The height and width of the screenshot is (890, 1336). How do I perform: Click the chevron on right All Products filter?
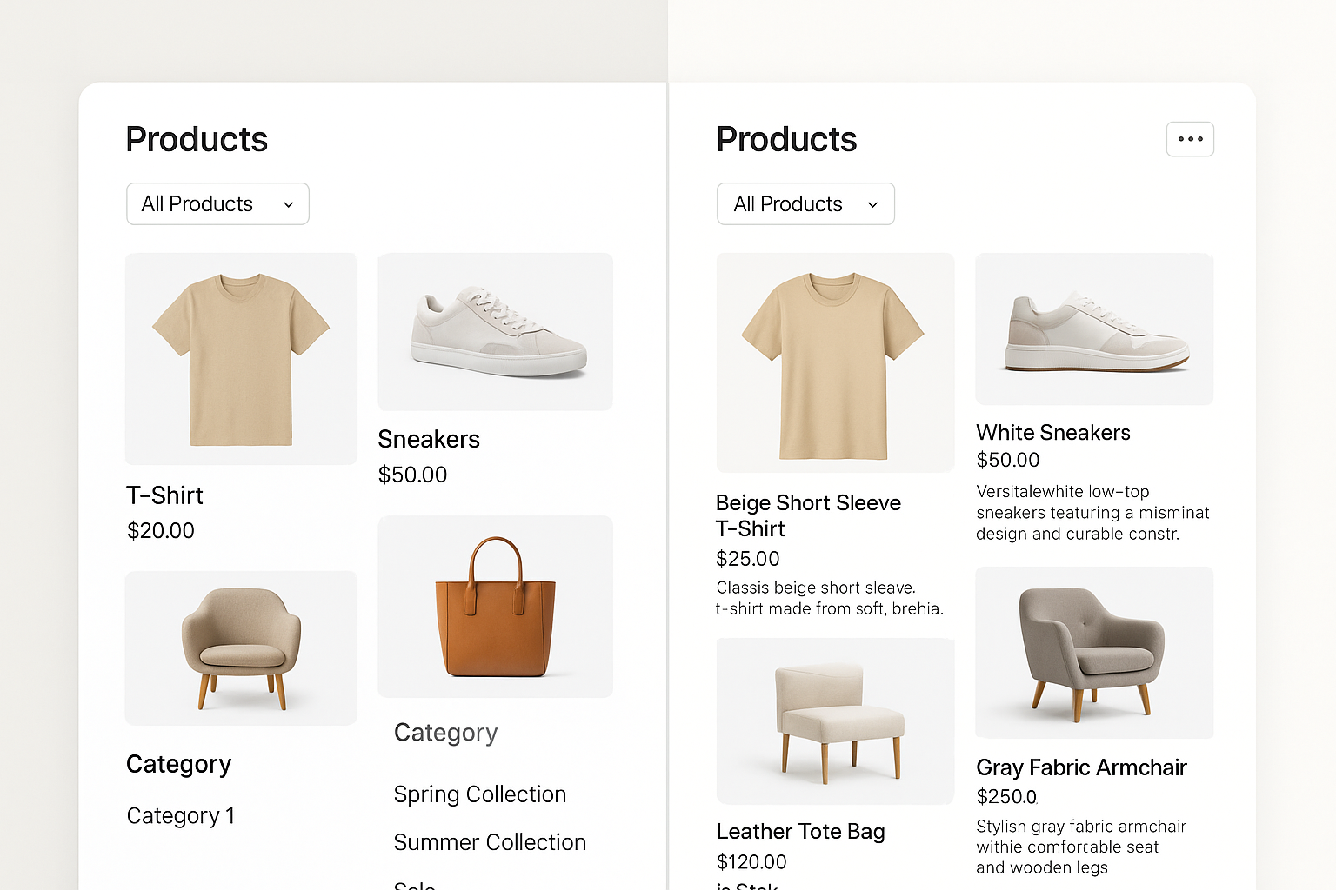872,203
